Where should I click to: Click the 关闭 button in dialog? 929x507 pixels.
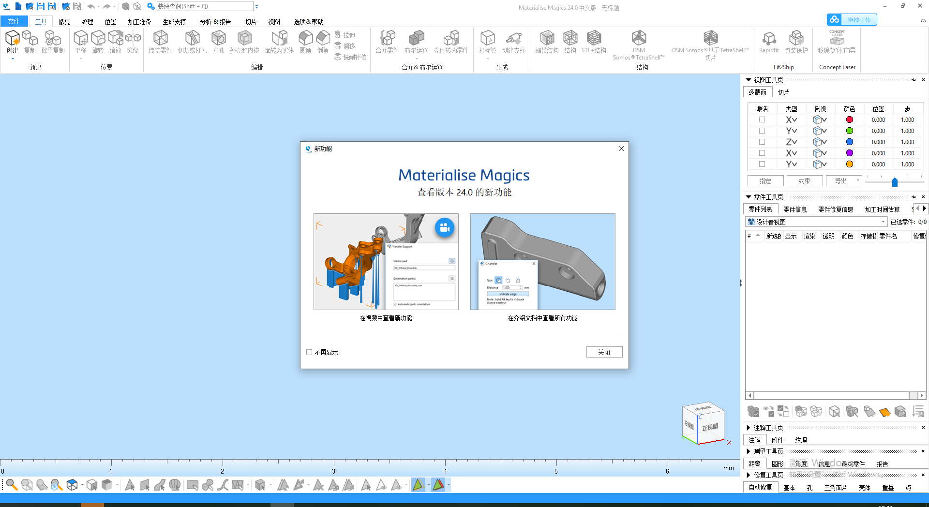click(x=604, y=352)
